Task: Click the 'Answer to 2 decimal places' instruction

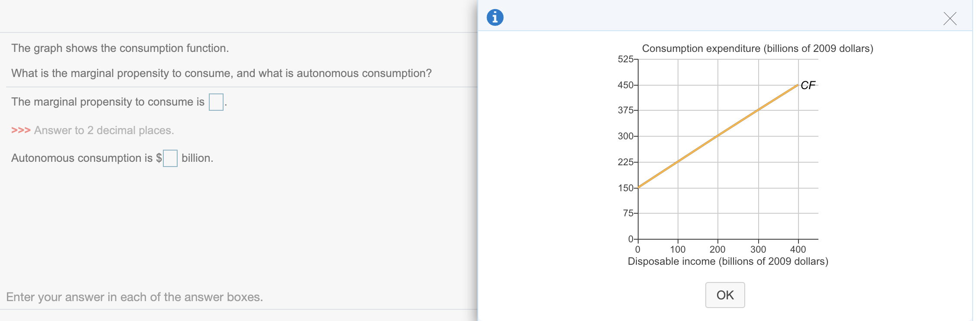Action: [x=104, y=130]
